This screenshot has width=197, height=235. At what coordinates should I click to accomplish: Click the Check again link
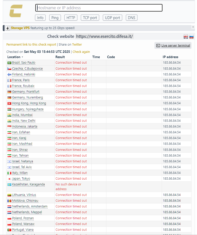coord(81,52)
